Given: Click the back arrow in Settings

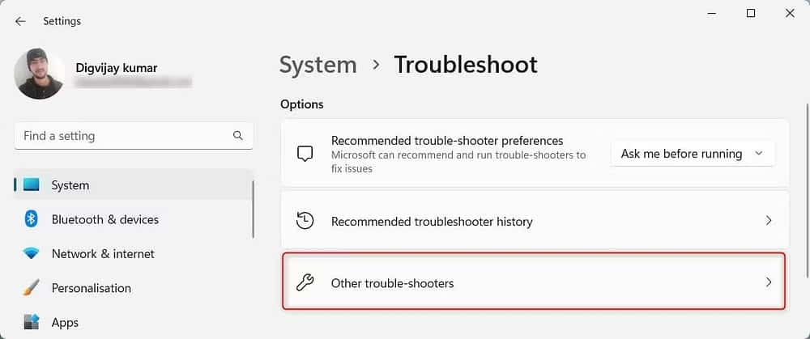Looking at the screenshot, I should coord(20,21).
